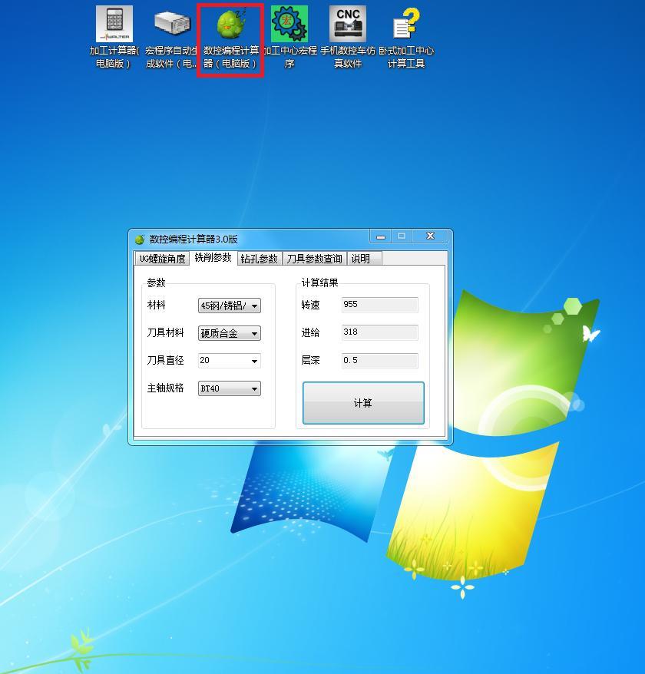This screenshot has width=645, height=674.
Task: Expand the 材料 dropdown showing 45钢/铸铝/
Action: 229,306
